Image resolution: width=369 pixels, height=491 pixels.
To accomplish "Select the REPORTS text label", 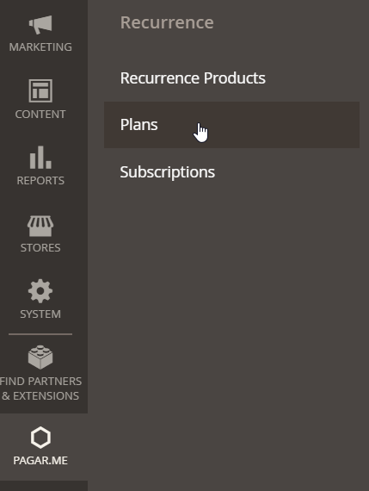I will [x=40, y=181].
